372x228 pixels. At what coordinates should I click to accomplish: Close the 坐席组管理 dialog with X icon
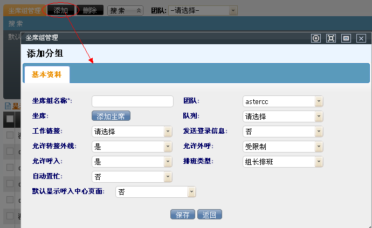(361, 38)
